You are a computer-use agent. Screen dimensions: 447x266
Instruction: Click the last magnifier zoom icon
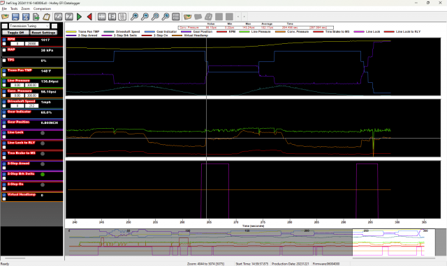click(x=166, y=17)
